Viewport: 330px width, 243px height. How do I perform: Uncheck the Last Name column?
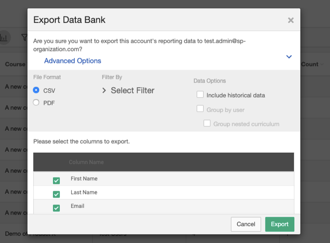pyautogui.click(x=56, y=194)
